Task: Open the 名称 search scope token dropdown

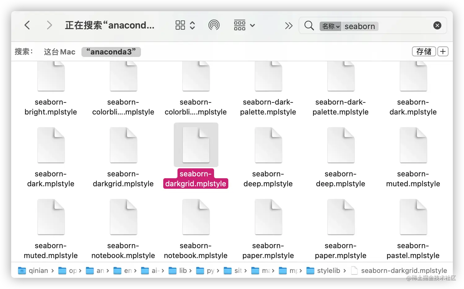Action: [x=330, y=26]
